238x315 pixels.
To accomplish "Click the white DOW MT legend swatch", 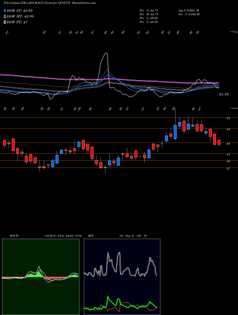I will [5, 16].
